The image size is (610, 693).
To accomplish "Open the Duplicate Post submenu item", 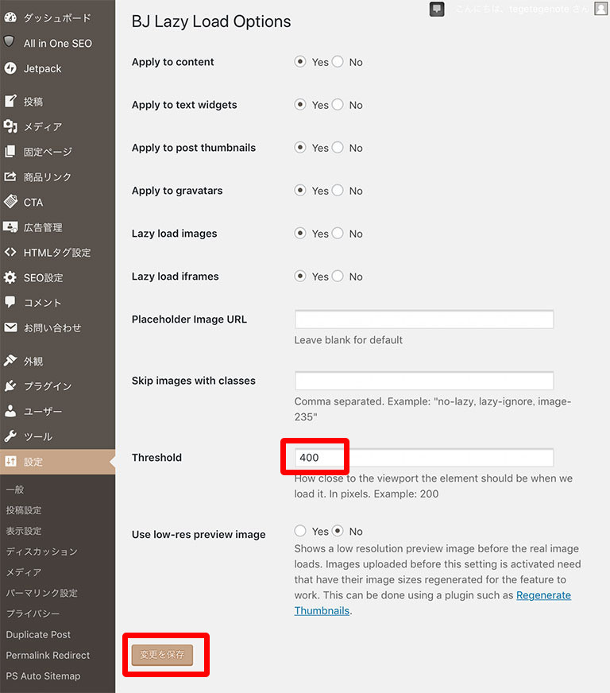I will click(x=38, y=635).
